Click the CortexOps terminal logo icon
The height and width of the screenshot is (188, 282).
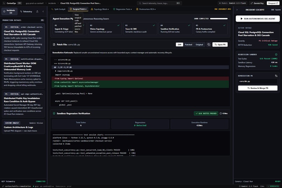click(4, 3)
